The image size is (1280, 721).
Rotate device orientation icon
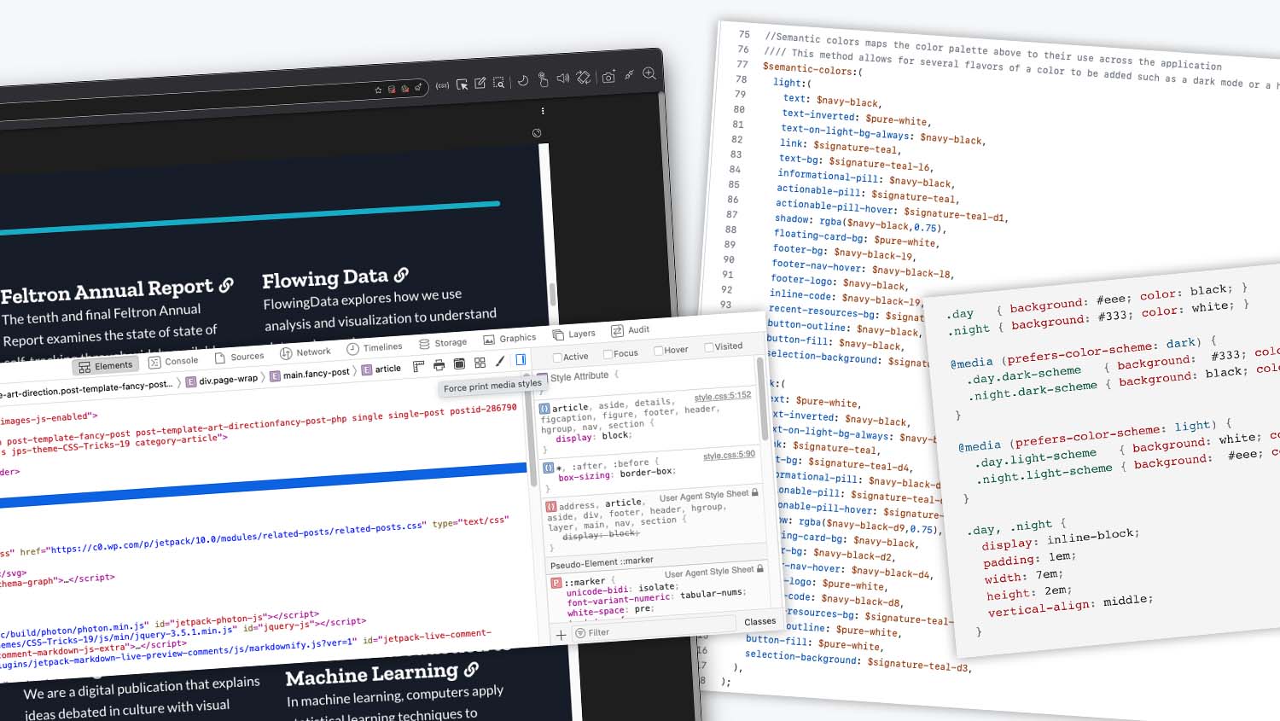click(584, 78)
